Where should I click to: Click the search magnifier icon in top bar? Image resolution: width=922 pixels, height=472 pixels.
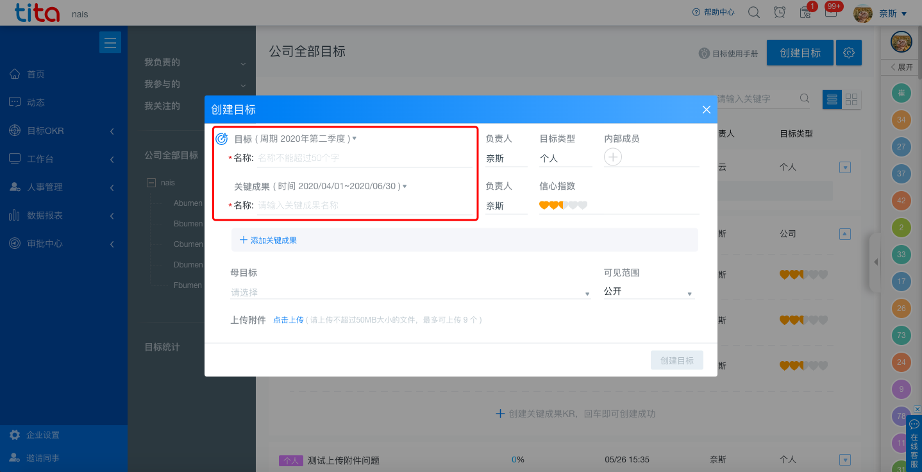755,12
